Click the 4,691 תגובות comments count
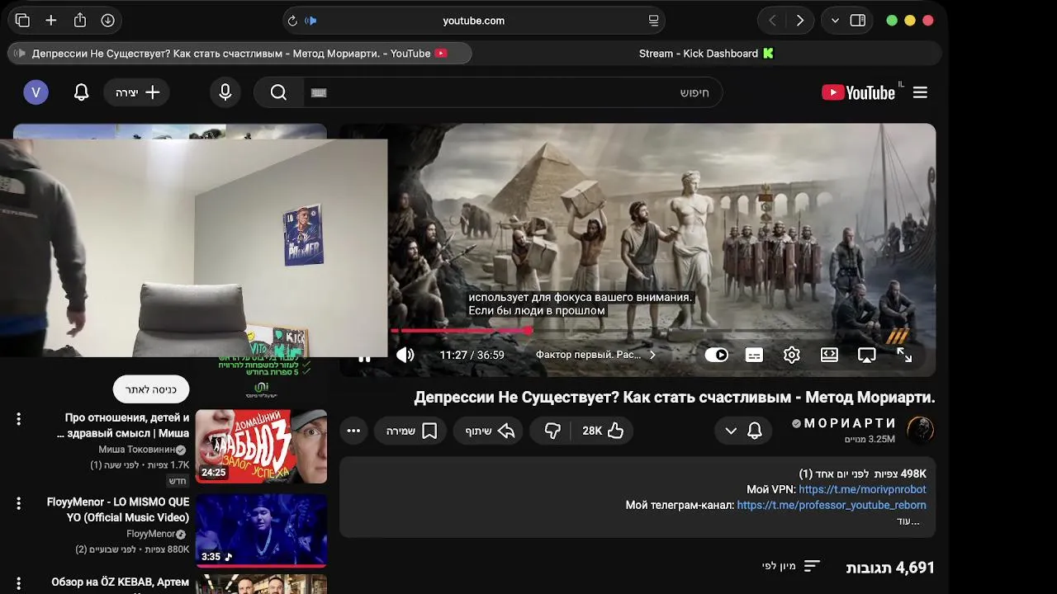This screenshot has width=1057, height=594. point(890,568)
